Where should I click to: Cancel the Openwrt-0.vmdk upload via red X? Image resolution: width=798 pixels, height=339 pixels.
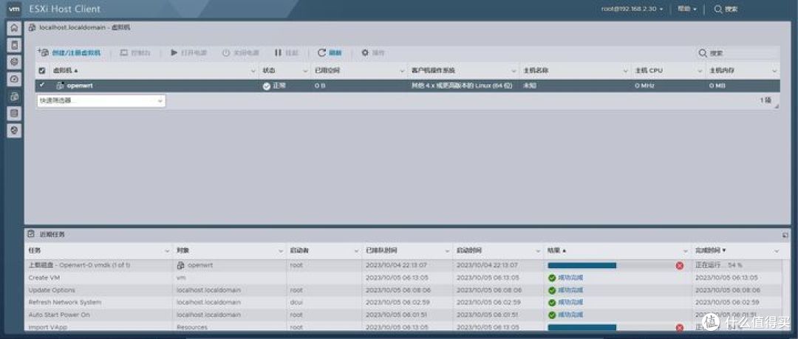(680, 266)
